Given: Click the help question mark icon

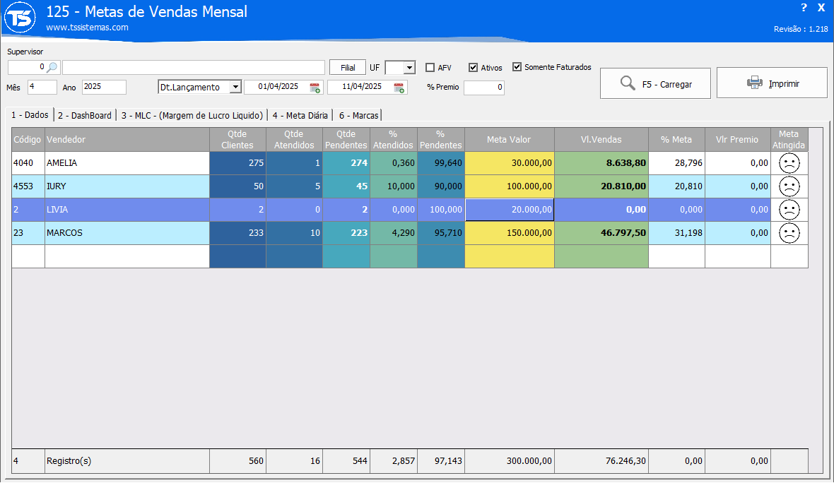Looking at the screenshot, I should tap(804, 8).
